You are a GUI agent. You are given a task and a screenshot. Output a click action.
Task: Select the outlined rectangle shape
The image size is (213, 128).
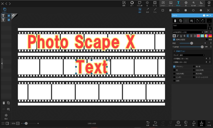[x=163, y=10]
